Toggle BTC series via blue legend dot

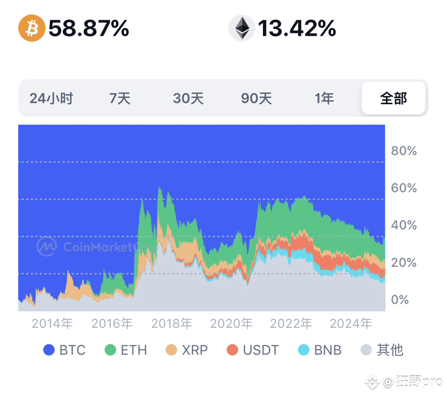(49, 350)
